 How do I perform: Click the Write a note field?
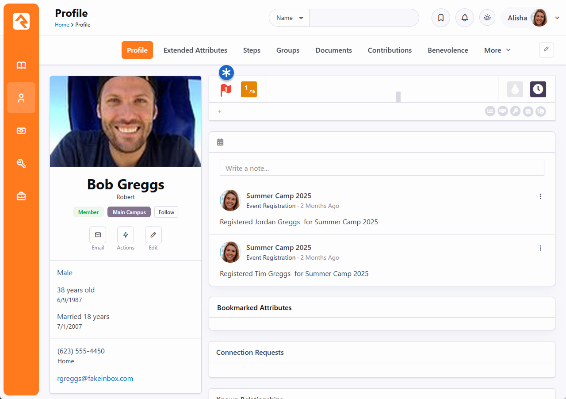382,168
